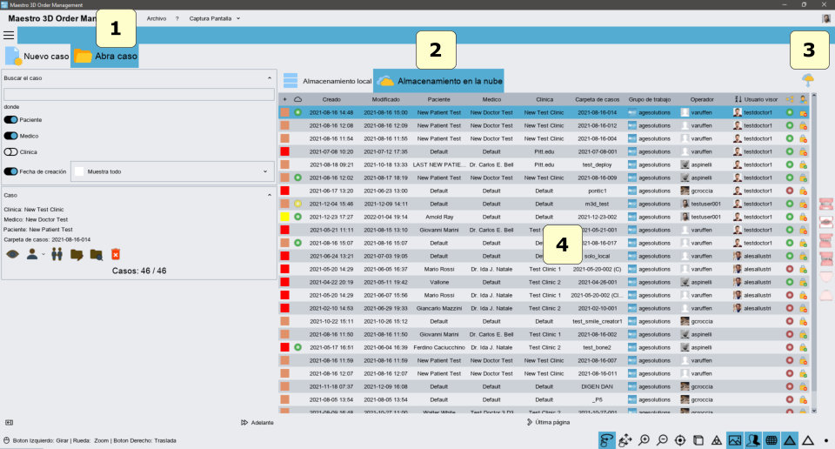Viewport: 835px width, 449px height.
Task: Click the plus column header icon
Action: click(285, 99)
